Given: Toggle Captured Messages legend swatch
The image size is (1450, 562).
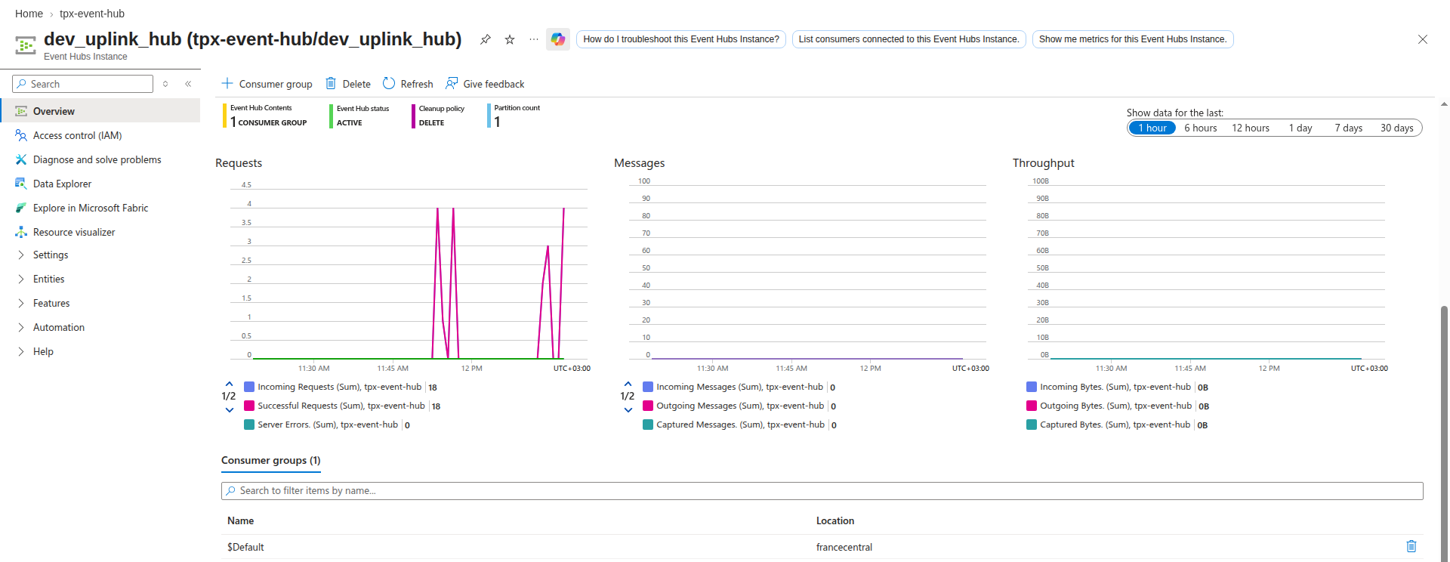Looking at the screenshot, I should [x=648, y=425].
